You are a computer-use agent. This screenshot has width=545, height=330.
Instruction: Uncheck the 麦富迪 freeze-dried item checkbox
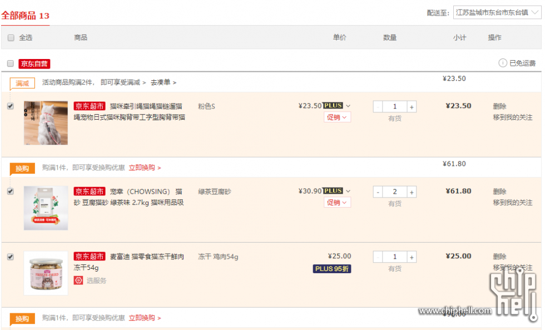coord(11,257)
